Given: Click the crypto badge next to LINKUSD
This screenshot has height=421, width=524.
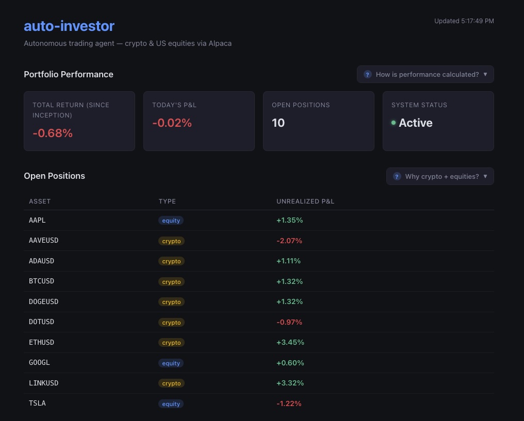Looking at the screenshot, I should pos(171,383).
